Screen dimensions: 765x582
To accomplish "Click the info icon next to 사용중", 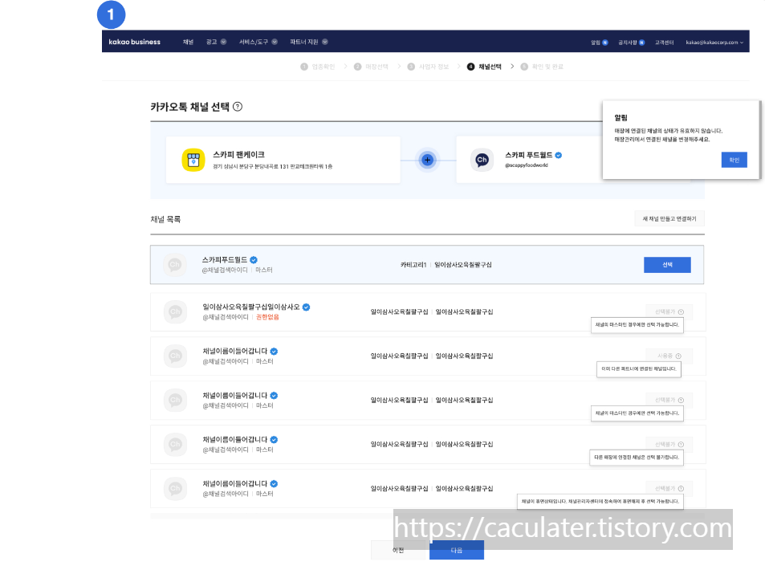I will click(x=678, y=356).
